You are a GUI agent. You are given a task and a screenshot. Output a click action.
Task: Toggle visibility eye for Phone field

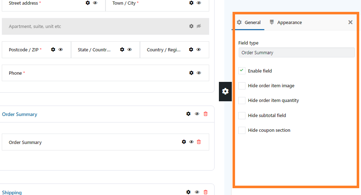tap(199, 73)
